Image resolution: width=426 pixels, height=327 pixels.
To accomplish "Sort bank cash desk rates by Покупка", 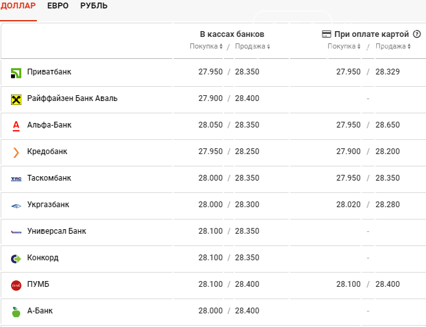I will (206, 47).
